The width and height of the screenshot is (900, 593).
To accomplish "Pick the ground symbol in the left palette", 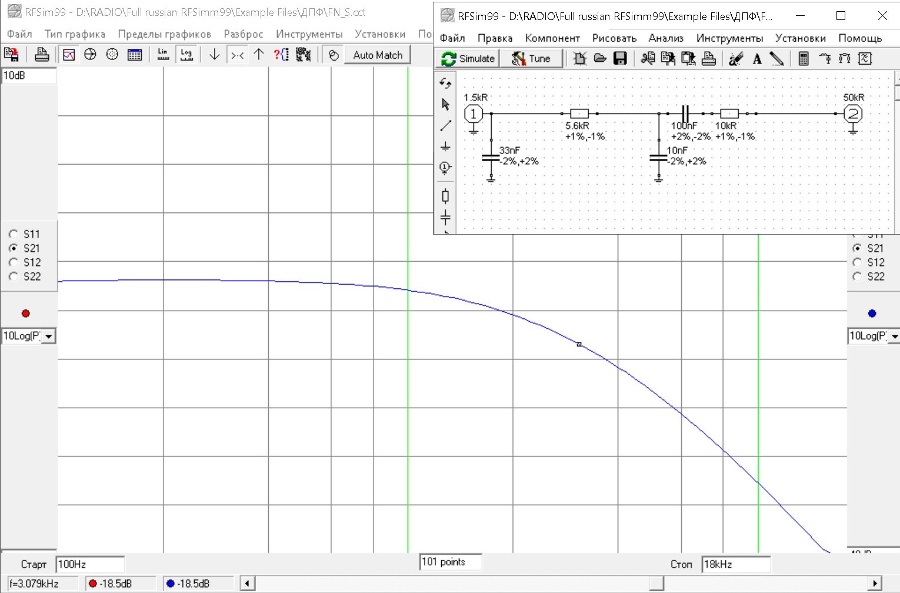I will [445, 146].
